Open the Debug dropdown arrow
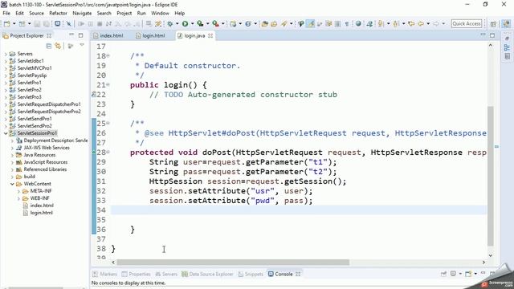 pos(177,23)
